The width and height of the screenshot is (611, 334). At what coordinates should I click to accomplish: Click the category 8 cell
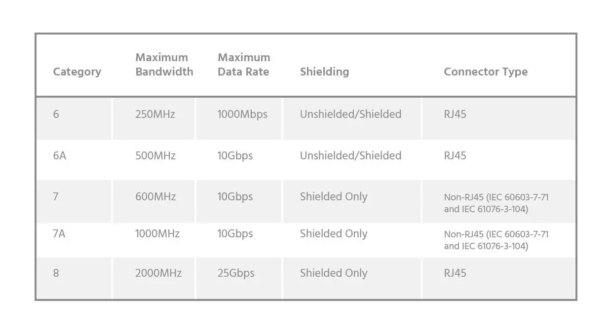click(x=56, y=273)
